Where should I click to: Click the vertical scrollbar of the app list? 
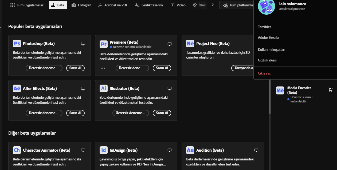point(270,96)
